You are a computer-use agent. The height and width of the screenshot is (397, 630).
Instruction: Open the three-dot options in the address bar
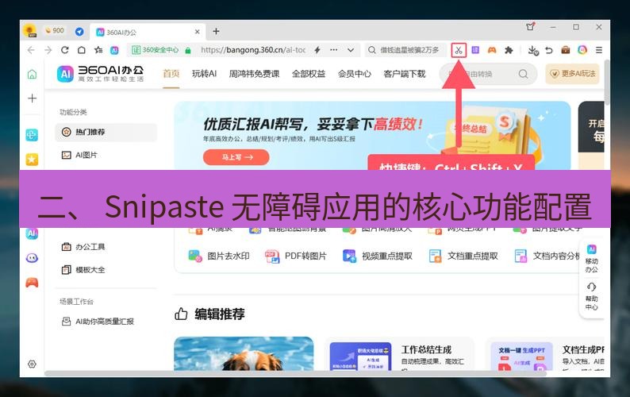(x=333, y=50)
